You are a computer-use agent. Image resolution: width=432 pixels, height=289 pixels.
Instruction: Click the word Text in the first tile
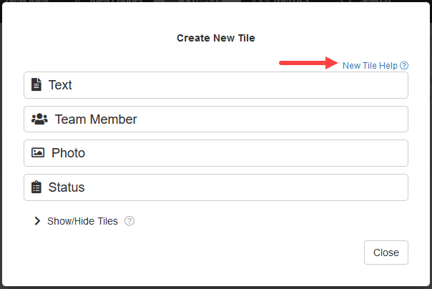pos(60,85)
